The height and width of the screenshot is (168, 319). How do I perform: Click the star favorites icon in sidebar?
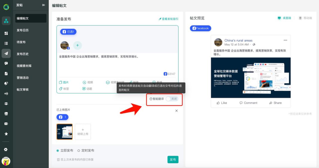pos(6,134)
